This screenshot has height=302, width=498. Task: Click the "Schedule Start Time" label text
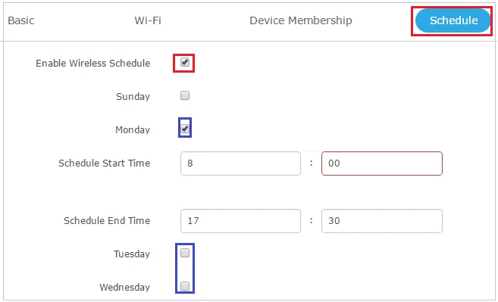(104, 163)
